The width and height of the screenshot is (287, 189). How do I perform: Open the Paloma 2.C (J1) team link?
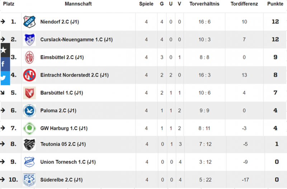(58, 111)
